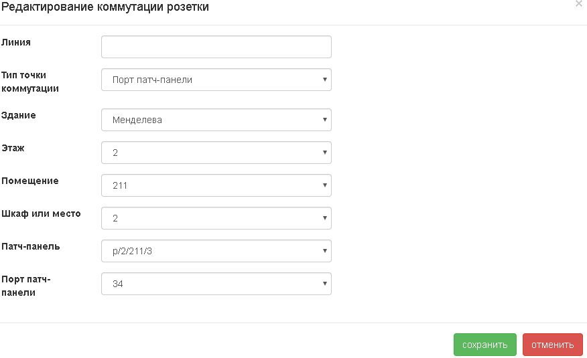
Task: Click the Помещение label text
Action: pyautogui.click(x=30, y=181)
